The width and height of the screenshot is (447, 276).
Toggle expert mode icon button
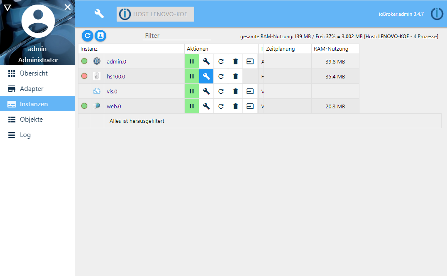click(100, 36)
